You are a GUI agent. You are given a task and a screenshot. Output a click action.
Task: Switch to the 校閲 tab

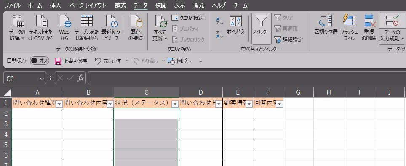161,5
